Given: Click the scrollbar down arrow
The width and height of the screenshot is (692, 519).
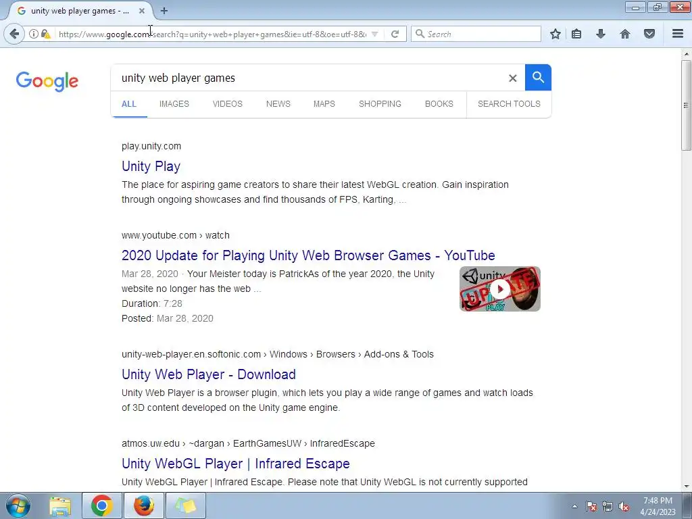Looking at the screenshot, I should point(686,487).
